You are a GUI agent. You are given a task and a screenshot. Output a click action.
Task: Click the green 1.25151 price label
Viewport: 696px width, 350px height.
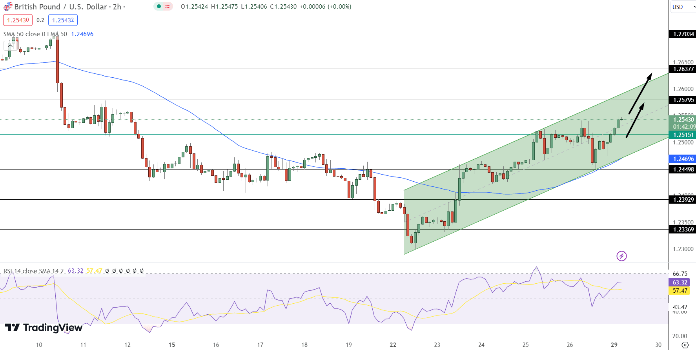(x=683, y=135)
